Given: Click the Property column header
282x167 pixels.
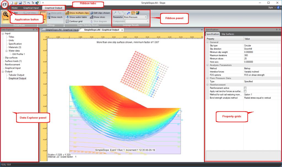Looking at the screenshot, I should (x=225, y=39).
